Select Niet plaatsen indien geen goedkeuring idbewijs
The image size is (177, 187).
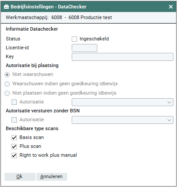[7, 93]
